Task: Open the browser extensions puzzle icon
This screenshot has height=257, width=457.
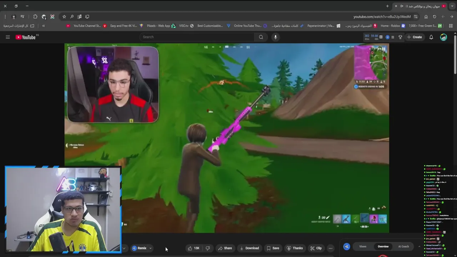Action: (35, 17)
